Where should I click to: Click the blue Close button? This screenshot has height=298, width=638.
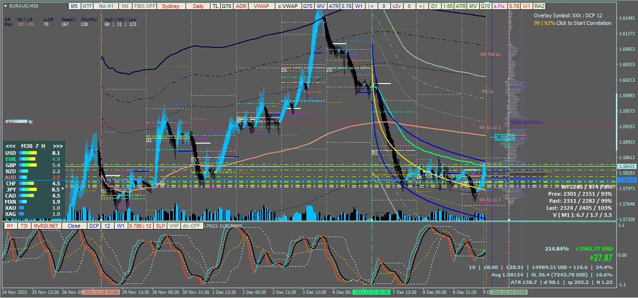pyautogui.click(x=74, y=226)
